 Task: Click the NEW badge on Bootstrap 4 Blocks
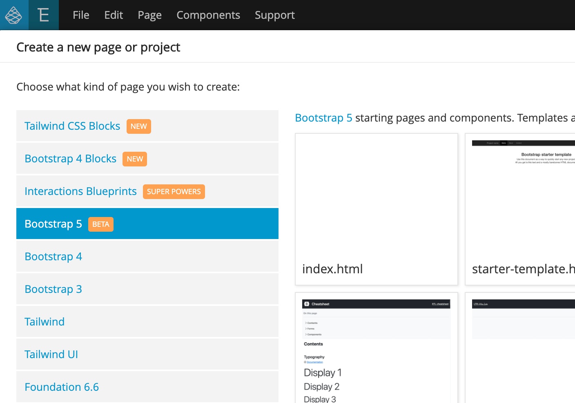(x=135, y=159)
